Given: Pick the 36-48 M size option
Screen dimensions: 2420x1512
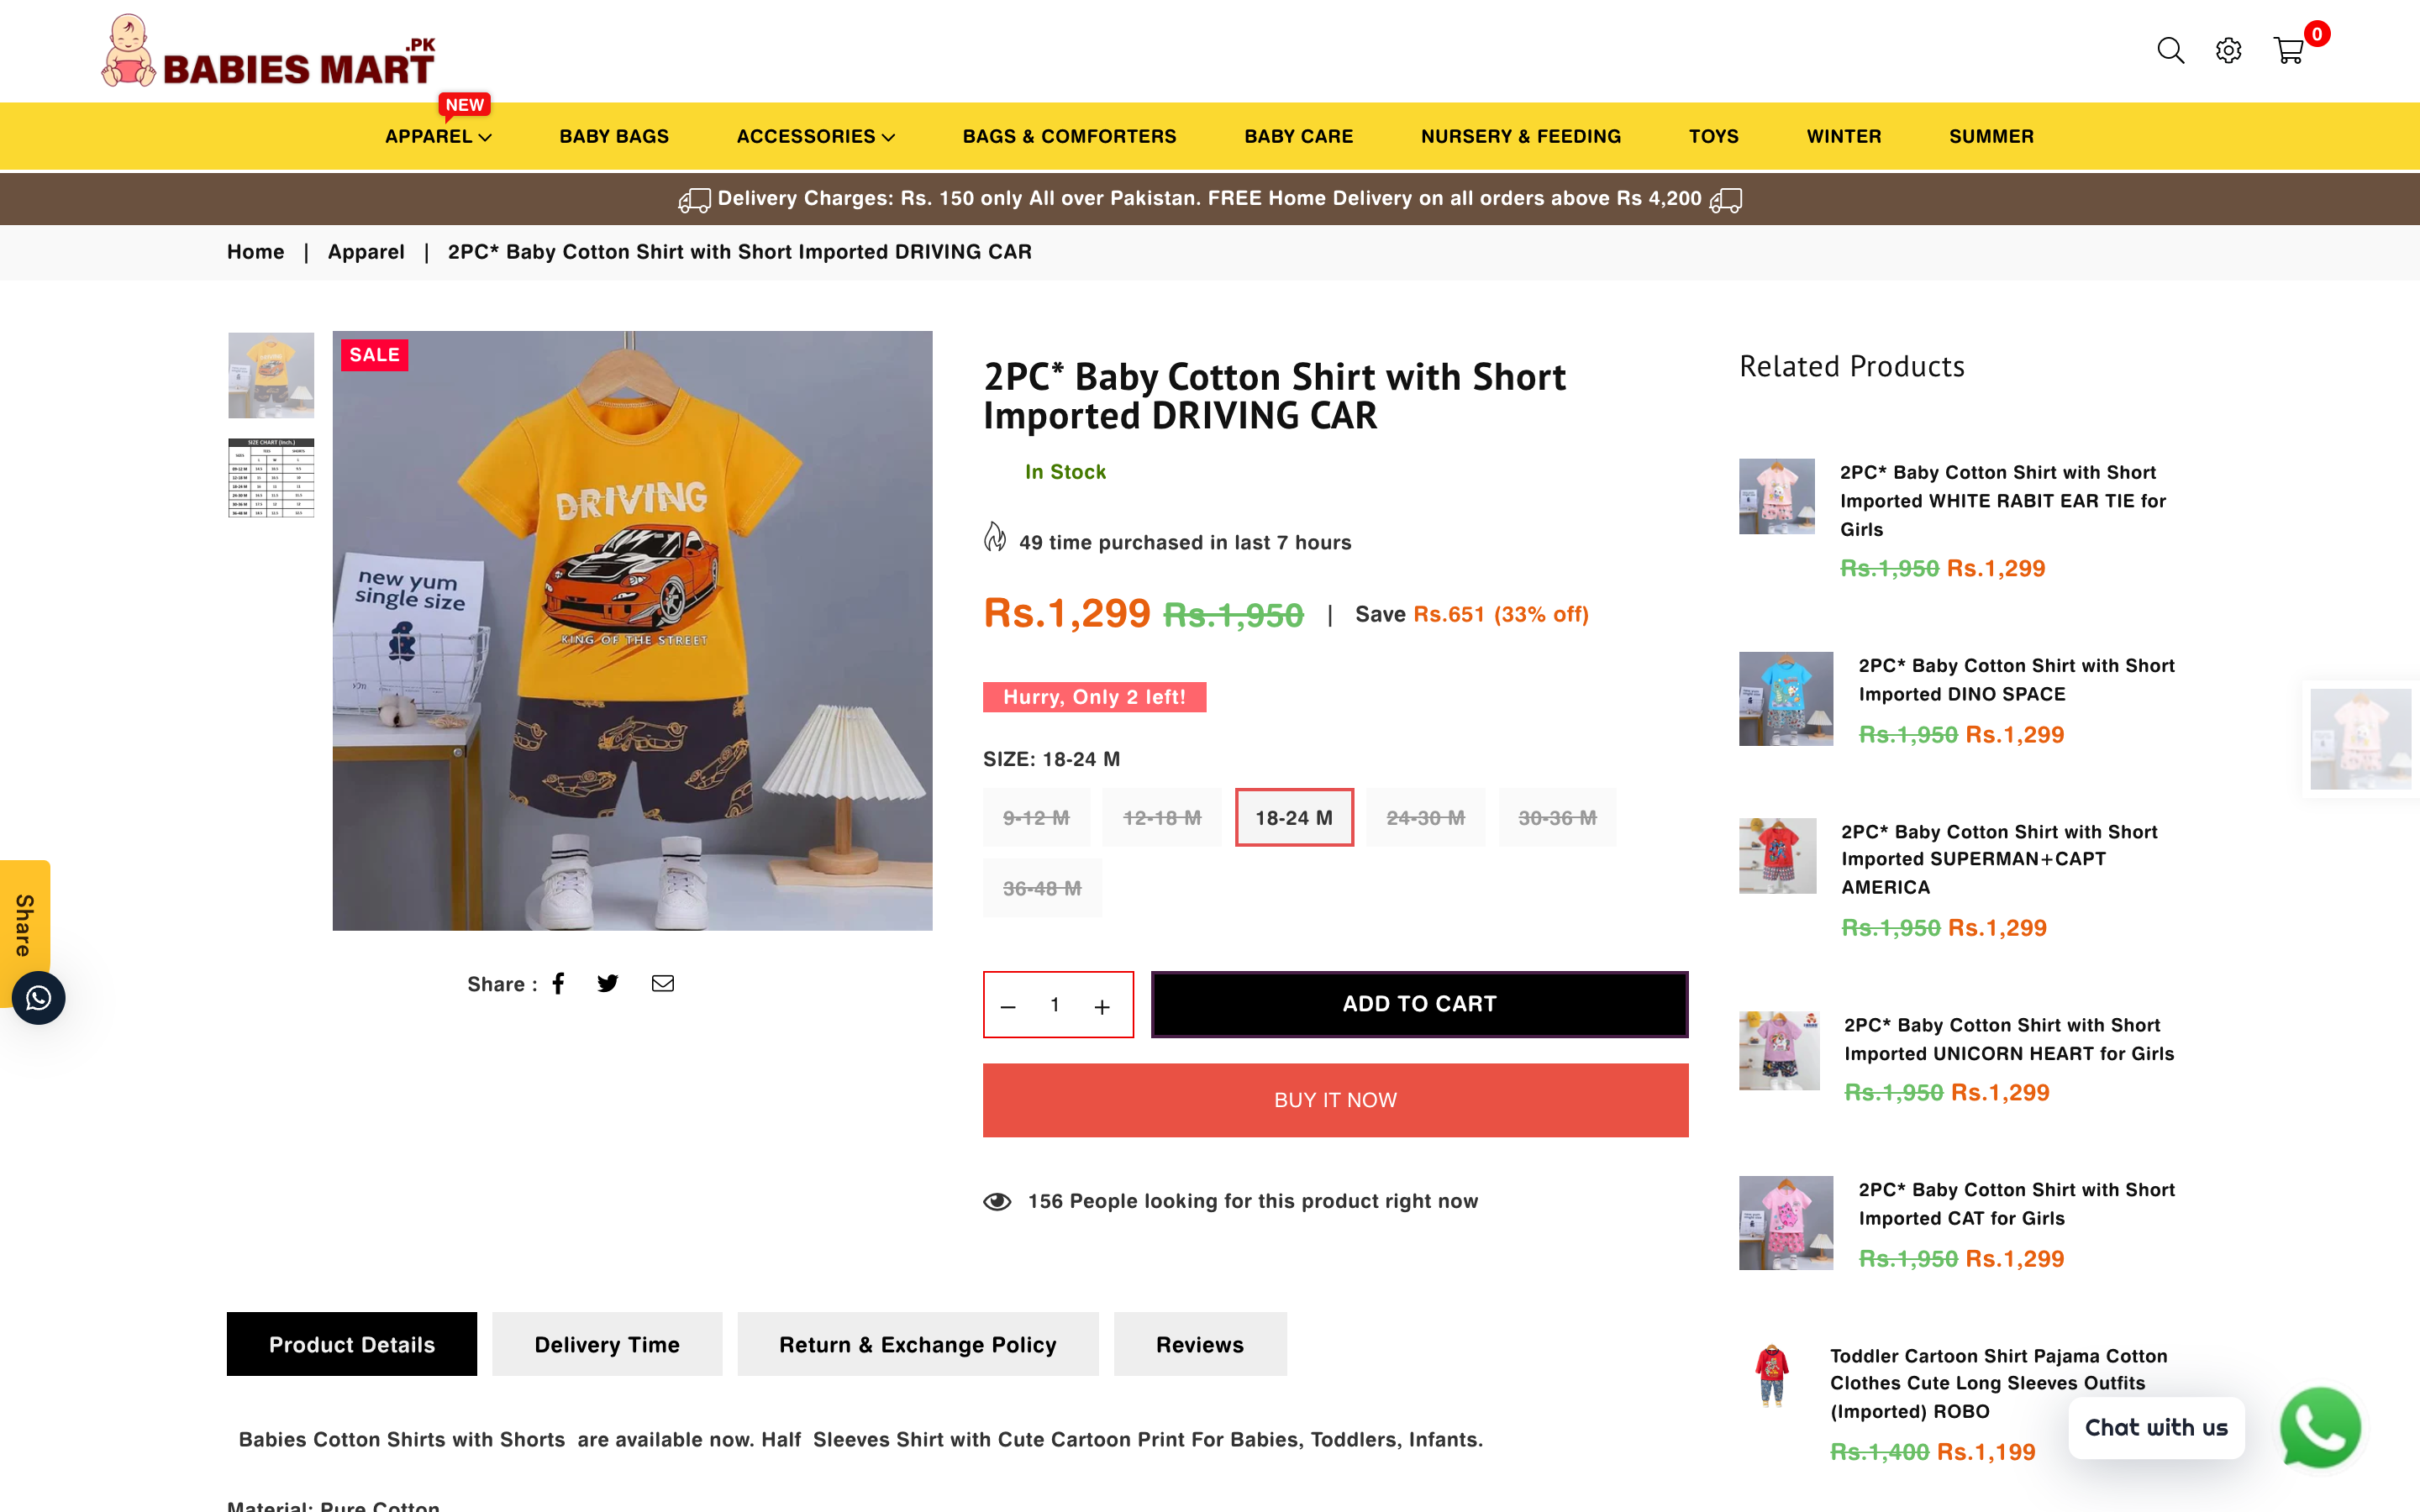Looking at the screenshot, I should (1042, 888).
